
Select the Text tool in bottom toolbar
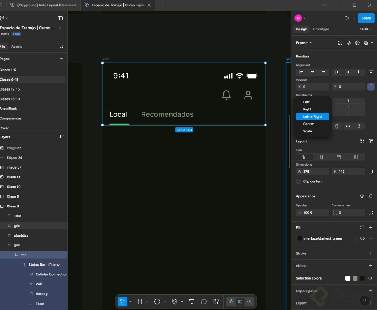(192, 302)
